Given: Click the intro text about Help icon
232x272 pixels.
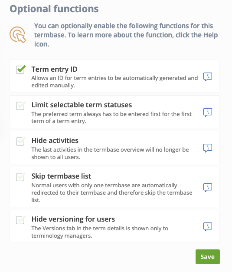Looking at the screenshot, I should pos(126,35).
